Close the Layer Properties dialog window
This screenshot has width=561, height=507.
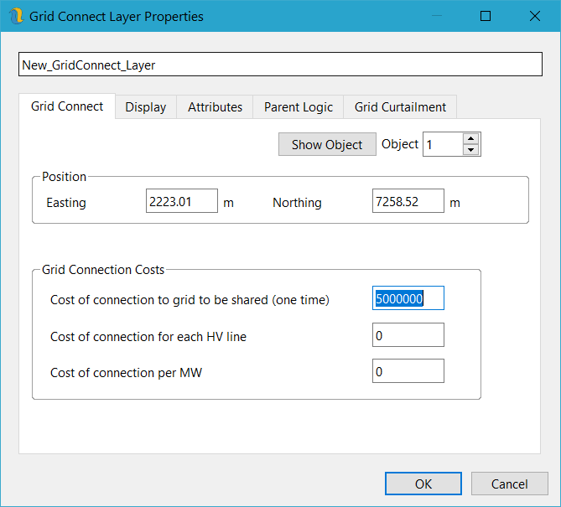[x=534, y=16]
